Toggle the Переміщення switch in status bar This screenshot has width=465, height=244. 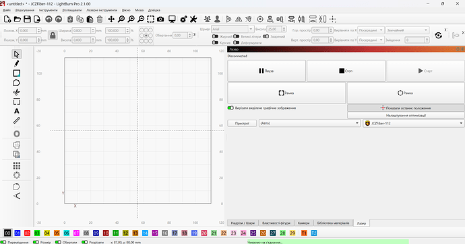coord(3,242)
